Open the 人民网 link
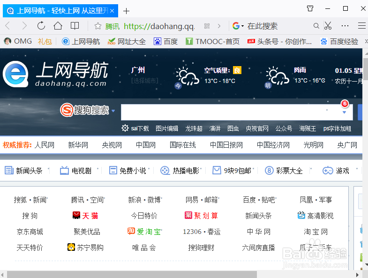 coord(45,145)
